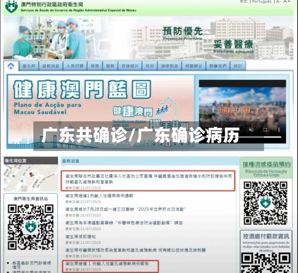
Task: Open the 最新消息 navigation tab
Action: [51, 66]
